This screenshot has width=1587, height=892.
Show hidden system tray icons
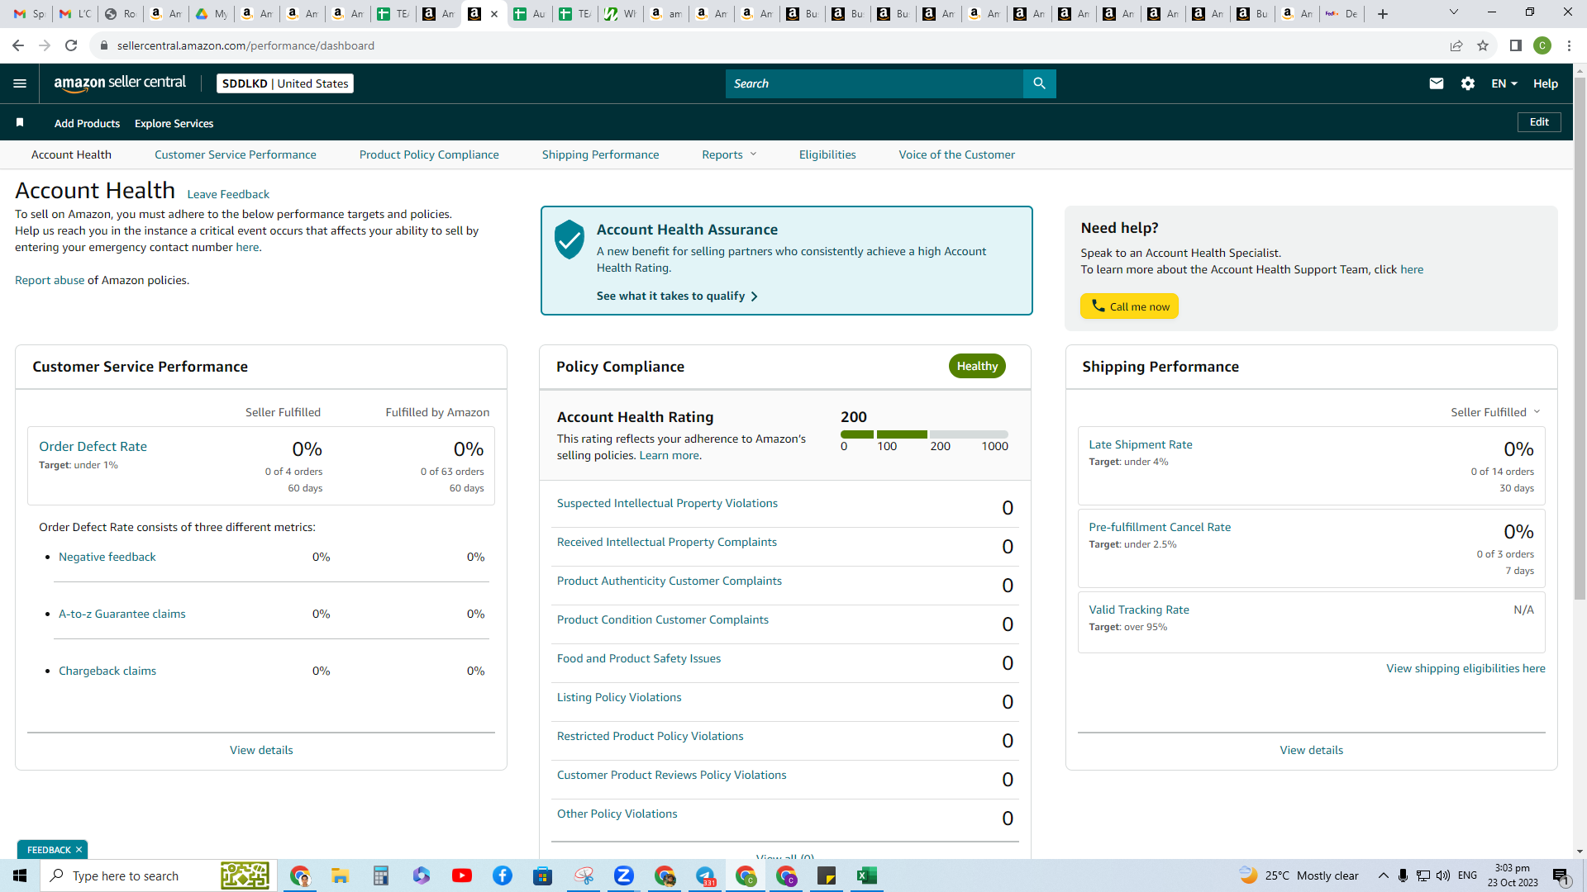1383,875
